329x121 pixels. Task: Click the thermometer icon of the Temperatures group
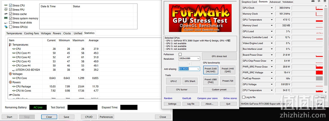[10, 45]
